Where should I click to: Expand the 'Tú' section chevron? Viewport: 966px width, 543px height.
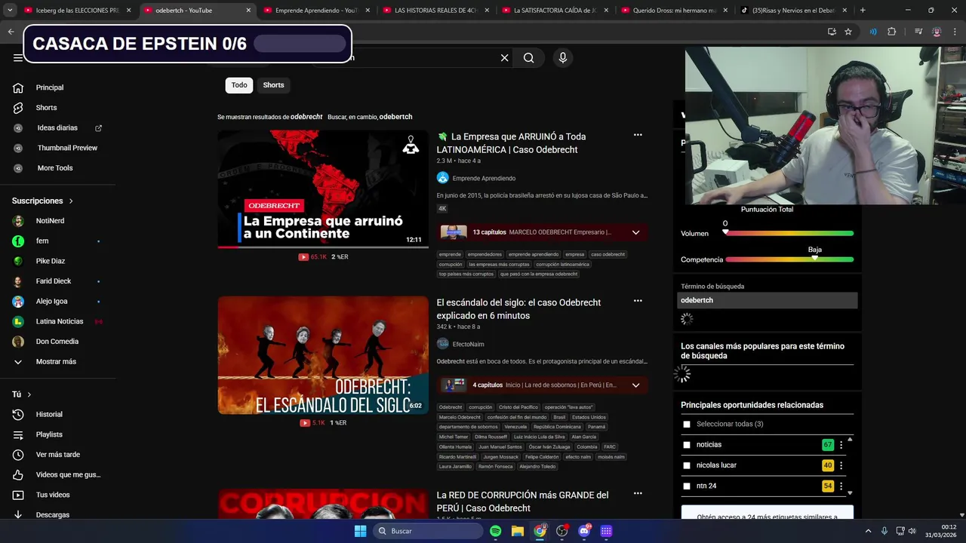pyautogui.click(x=29, y=394)
